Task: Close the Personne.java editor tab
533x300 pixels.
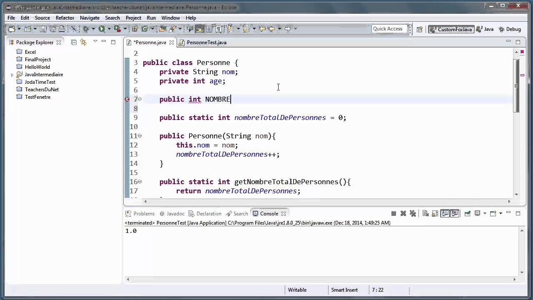Action: pyautogui.click(x=171, y=42)
